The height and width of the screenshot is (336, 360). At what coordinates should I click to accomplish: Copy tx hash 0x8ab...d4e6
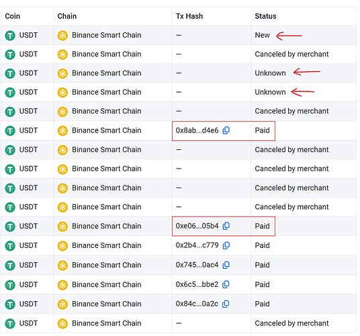coord(226,130)
